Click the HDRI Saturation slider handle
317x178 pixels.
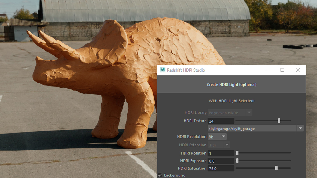(276, 168)
